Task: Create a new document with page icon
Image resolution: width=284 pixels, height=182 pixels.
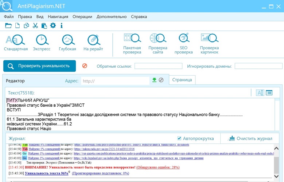Action: [x=17, y=25]
